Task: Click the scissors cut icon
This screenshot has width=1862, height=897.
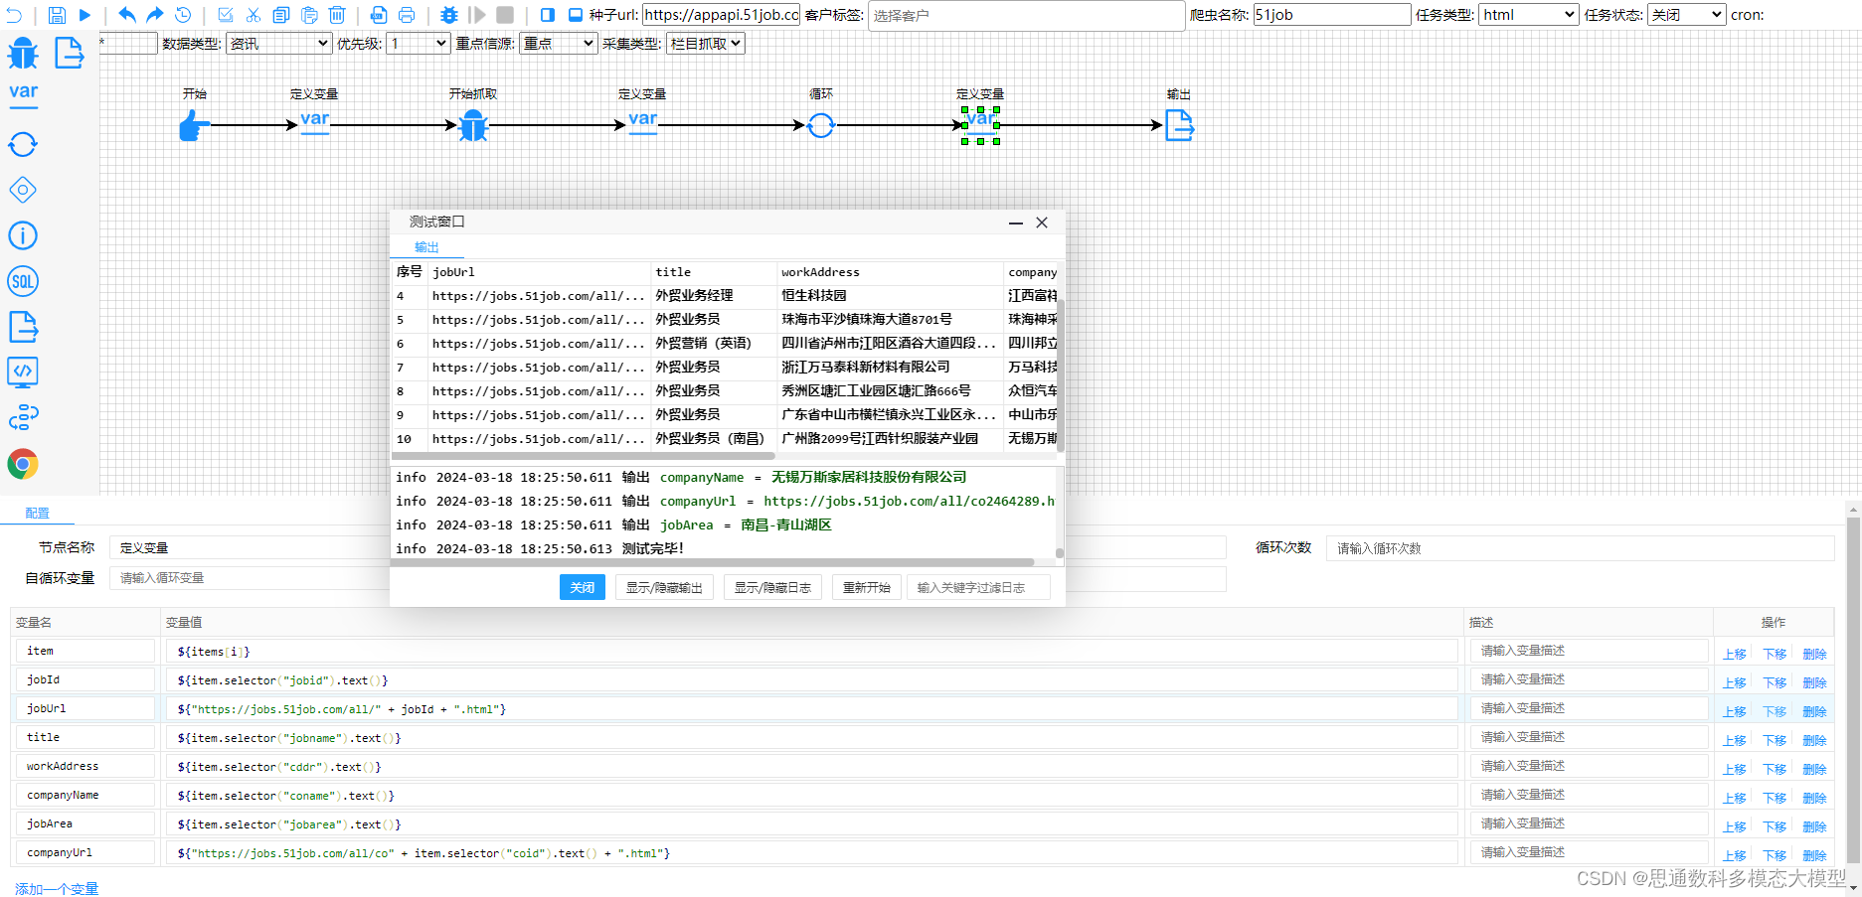Action: click(254, 15)
